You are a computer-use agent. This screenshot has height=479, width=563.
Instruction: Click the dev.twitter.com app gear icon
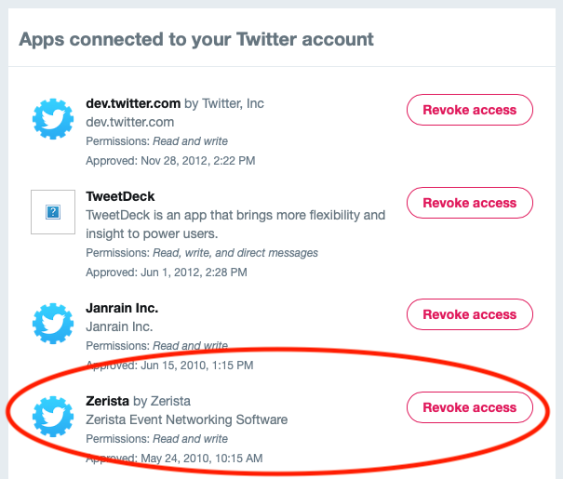53,119
